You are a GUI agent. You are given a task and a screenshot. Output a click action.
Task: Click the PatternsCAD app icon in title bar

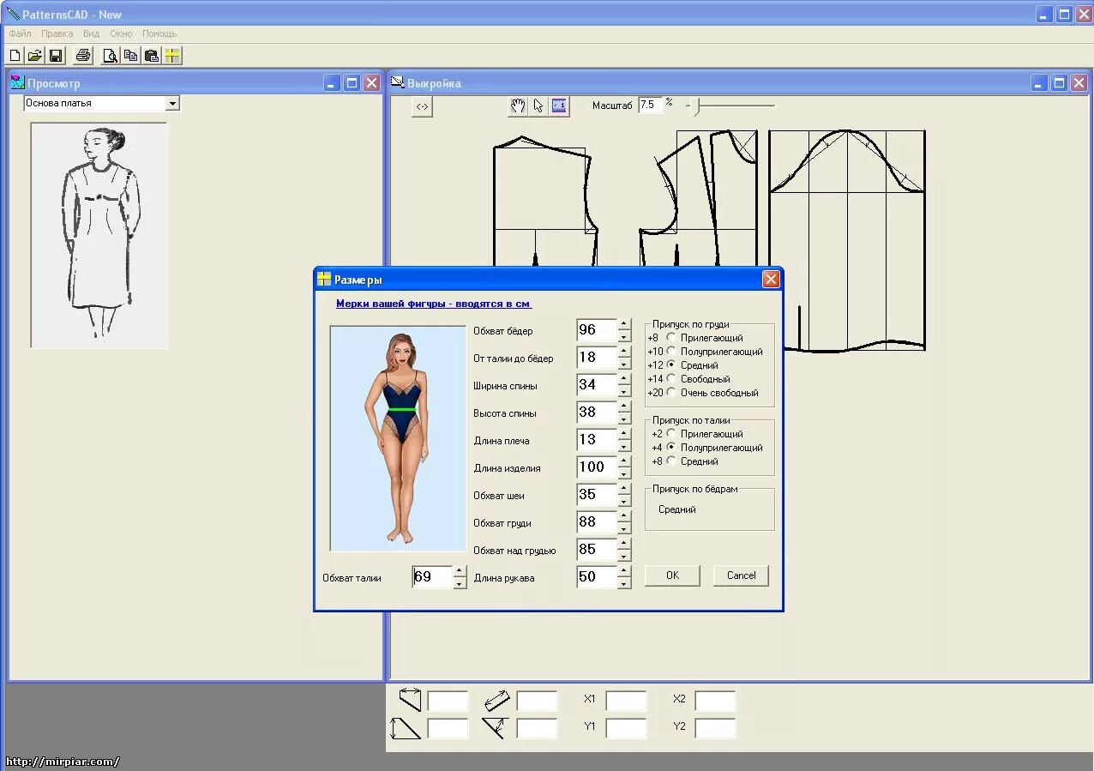pyautogui.click(x=13, y=14)
